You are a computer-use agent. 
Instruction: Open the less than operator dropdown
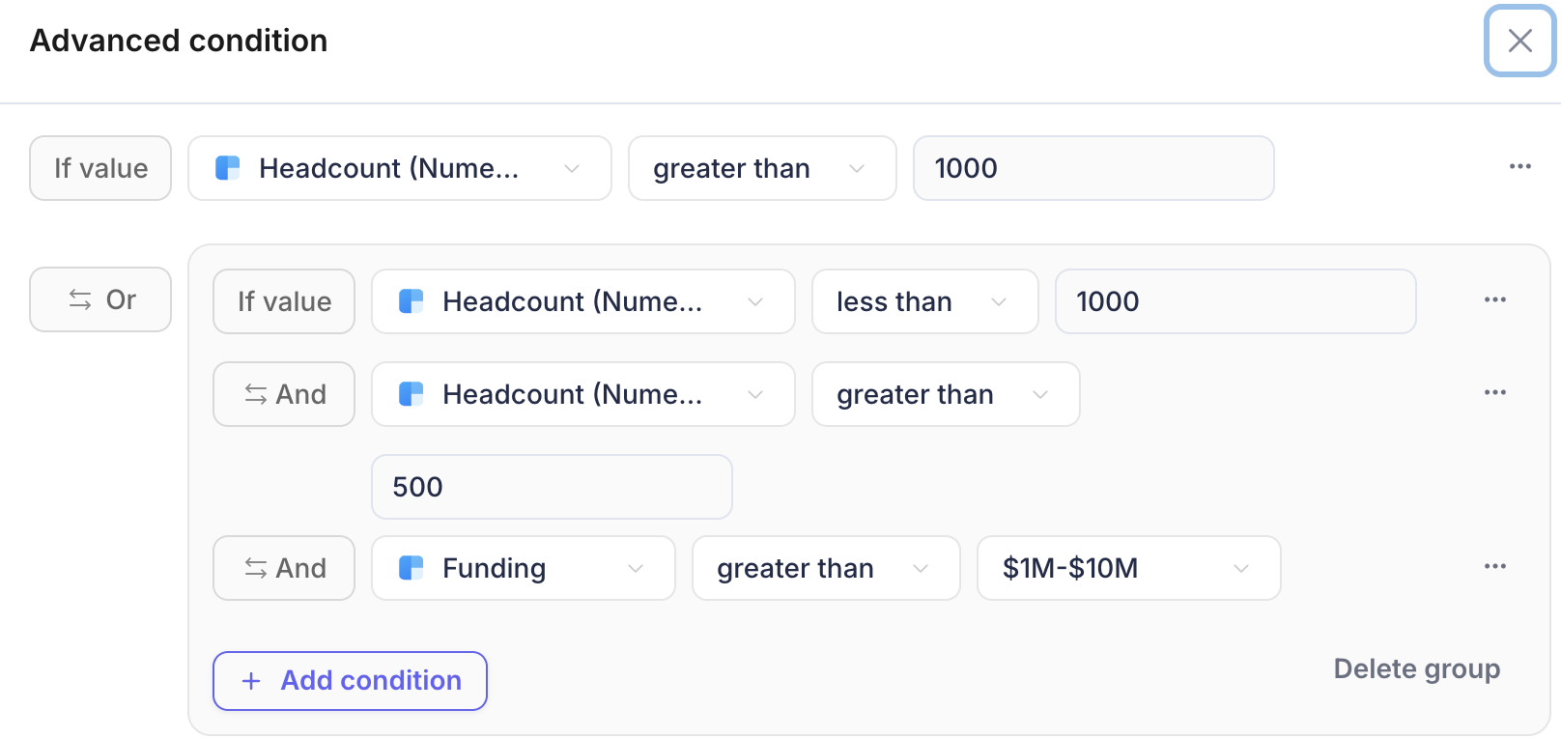(x=925, y=301)
